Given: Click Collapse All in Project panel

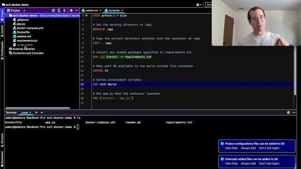Looking at the screenshot, I should (x=64, y=10).
